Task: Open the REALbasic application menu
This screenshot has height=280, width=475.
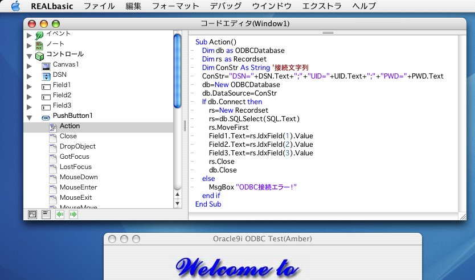Action: coord(52,6)
